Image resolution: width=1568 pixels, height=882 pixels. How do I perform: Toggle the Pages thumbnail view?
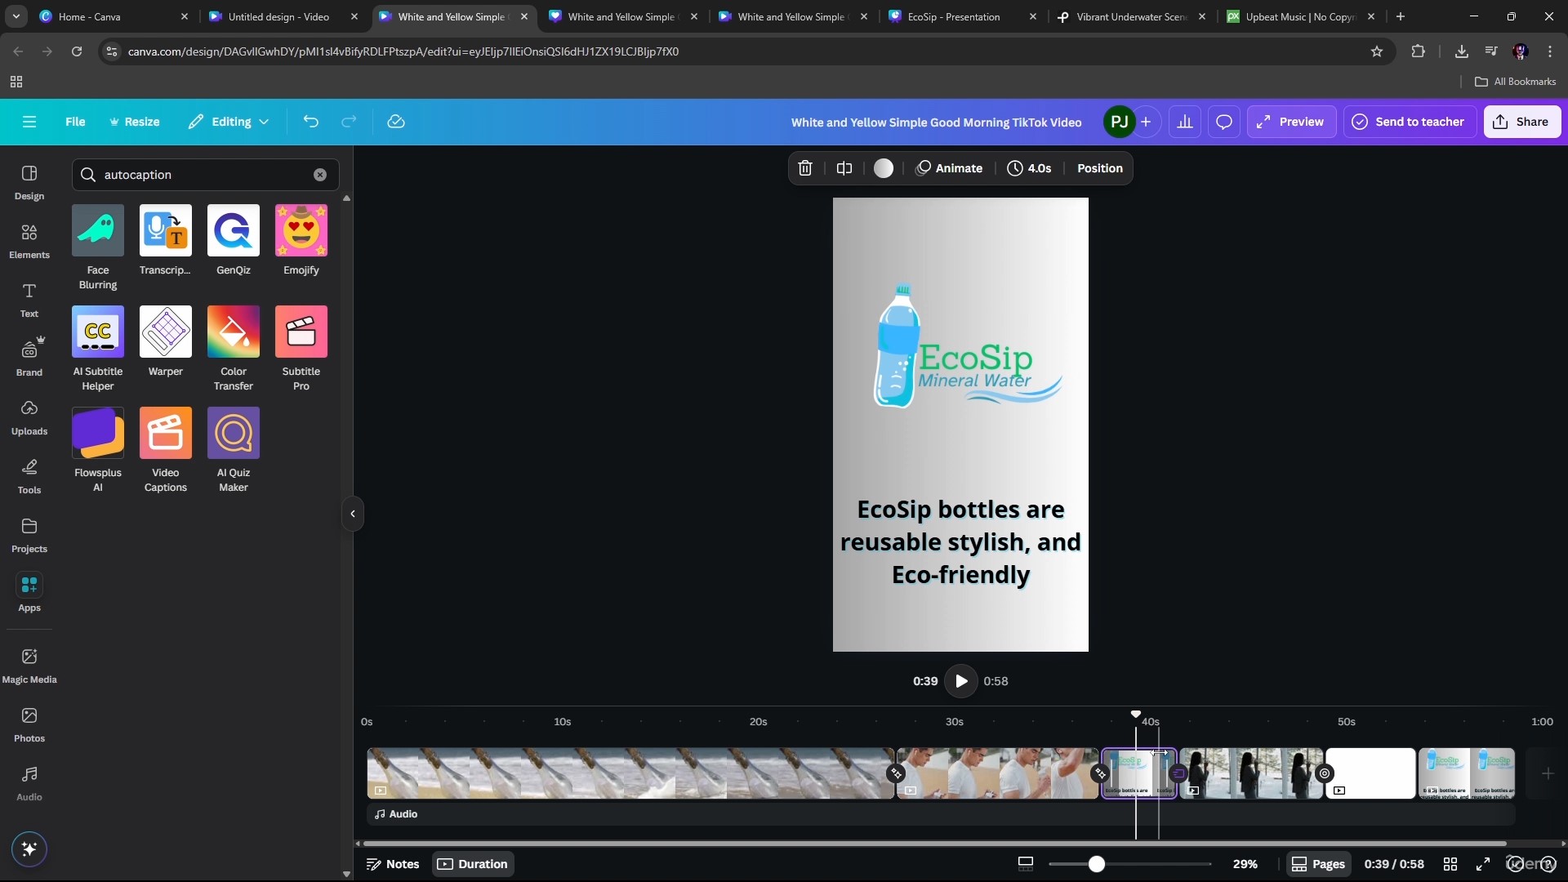pos(1318,864)
